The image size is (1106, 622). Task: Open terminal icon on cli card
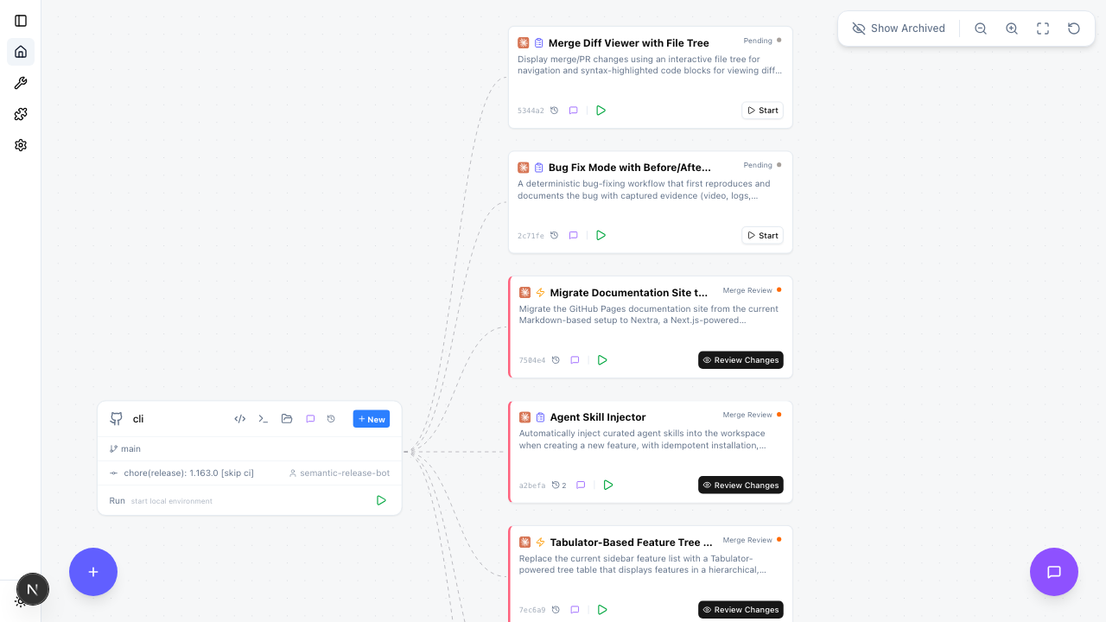pyautogui.click(x=264, y=419)
